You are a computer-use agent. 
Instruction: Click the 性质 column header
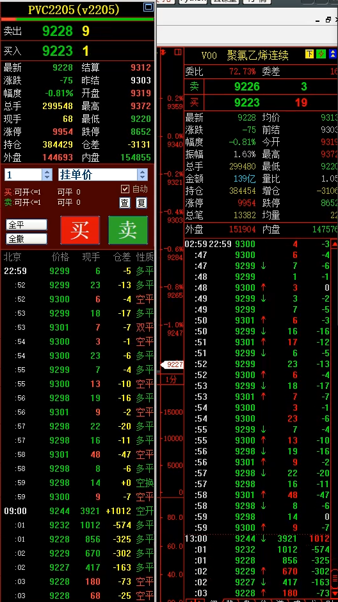pyautogui.click(x=145, y=257)
